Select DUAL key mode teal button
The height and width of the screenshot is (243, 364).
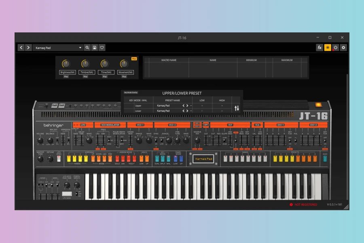(x=157, y=159)
